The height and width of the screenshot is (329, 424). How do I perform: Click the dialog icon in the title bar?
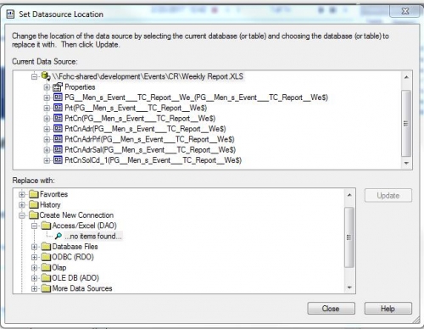tap(10, 14)
